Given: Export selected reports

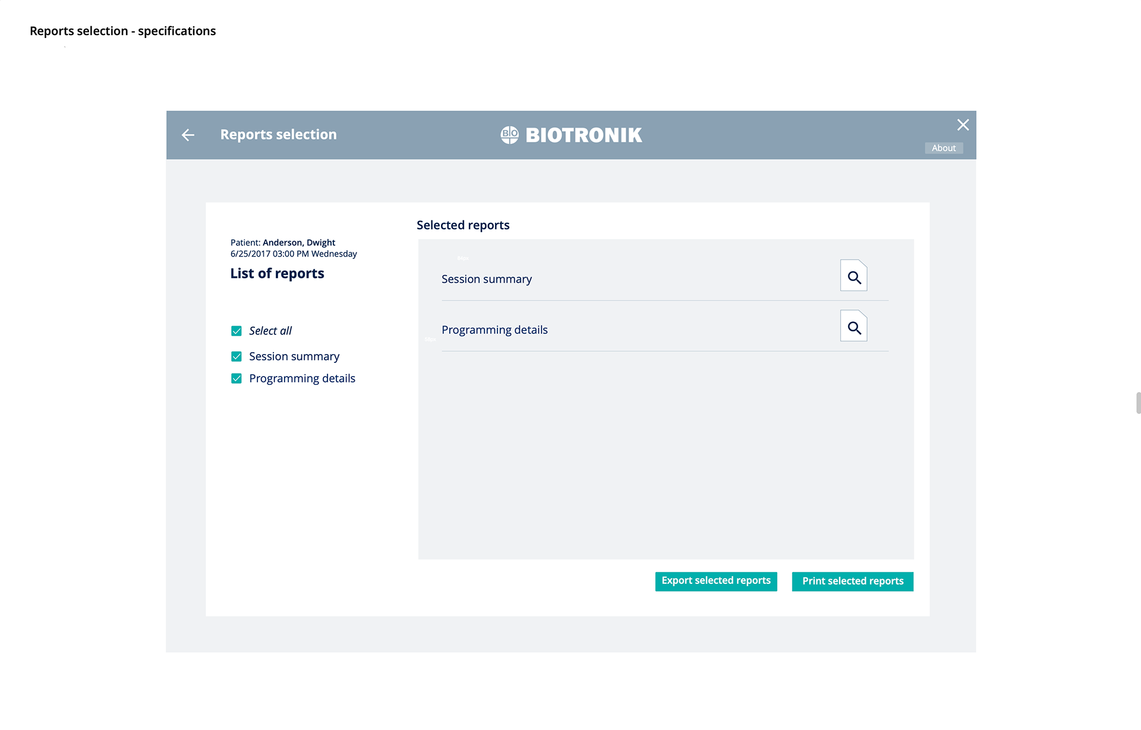Looking at the screenshot, I should [x=716, y=581].
